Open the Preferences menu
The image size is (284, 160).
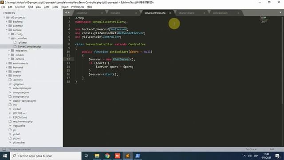tap(78, 7)
